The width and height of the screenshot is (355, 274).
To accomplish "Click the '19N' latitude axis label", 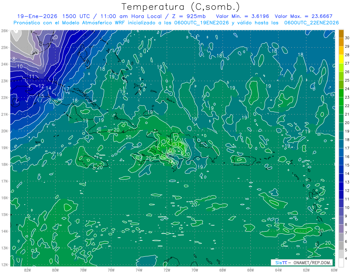I will pyautogui.click(x=4, y=147).
